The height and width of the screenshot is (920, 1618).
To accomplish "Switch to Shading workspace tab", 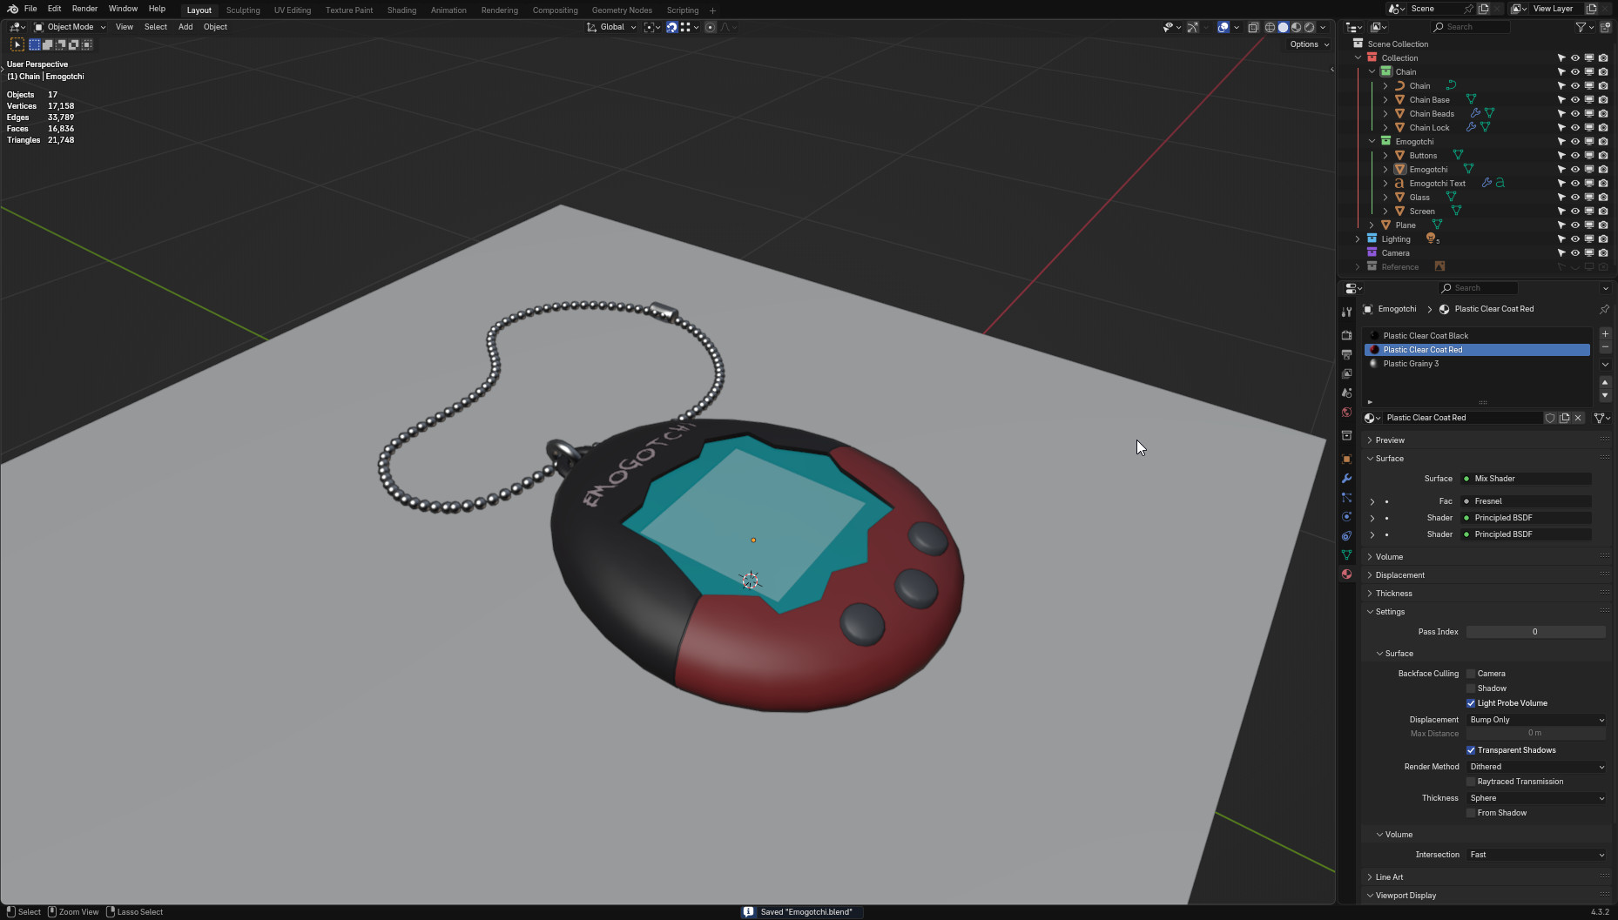I will [x=401, y=10].
